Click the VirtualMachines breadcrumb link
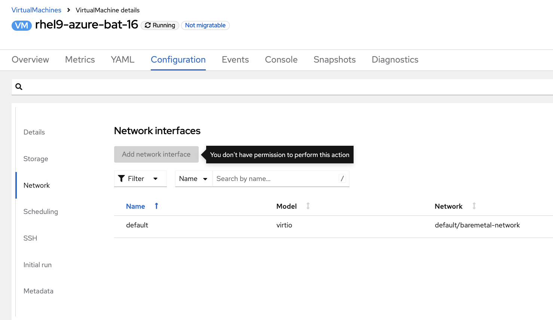Viewport: 553px width, 320px height. (36, 10)
